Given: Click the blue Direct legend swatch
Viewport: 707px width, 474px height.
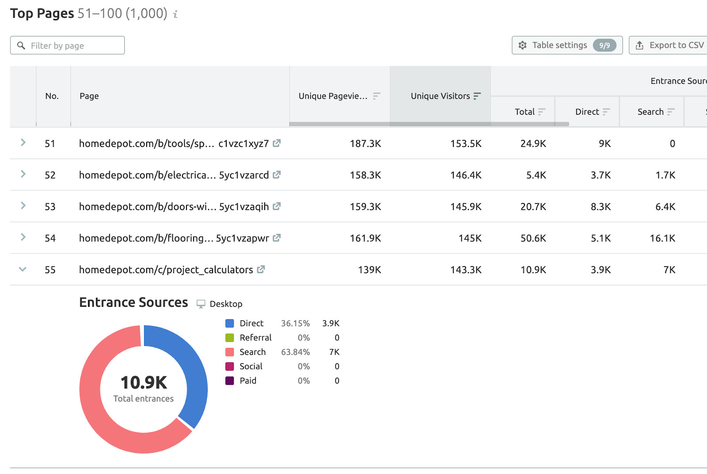Looking at the screenshot, I should 230,324.
